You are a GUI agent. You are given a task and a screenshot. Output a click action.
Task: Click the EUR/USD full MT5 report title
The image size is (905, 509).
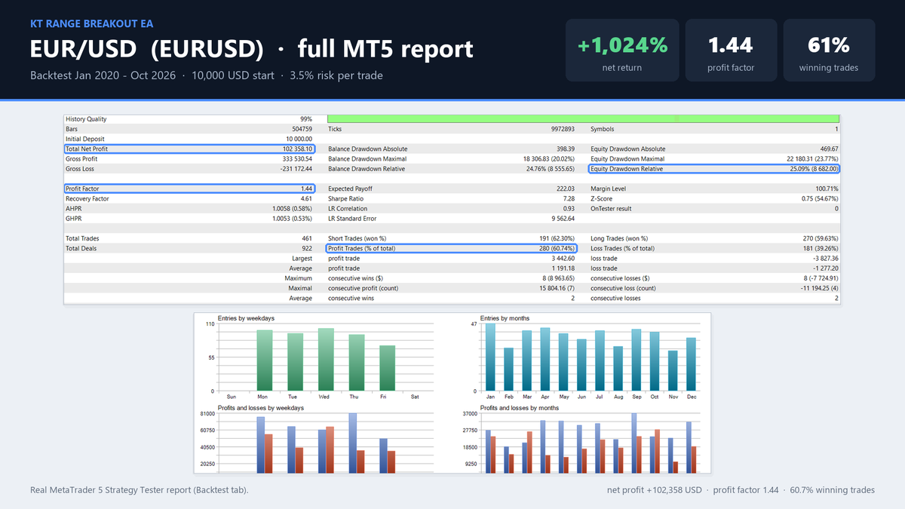pos(252,49)
